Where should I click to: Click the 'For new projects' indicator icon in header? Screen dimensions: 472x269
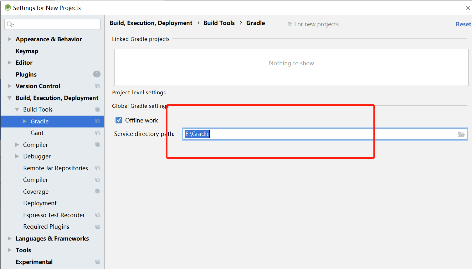point(290,24)
